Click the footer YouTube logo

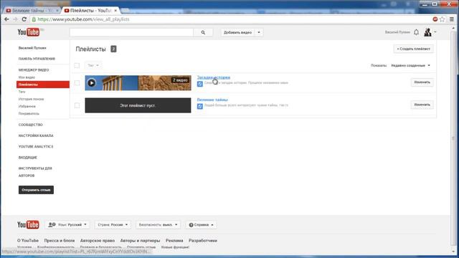(x=28, y=224)
